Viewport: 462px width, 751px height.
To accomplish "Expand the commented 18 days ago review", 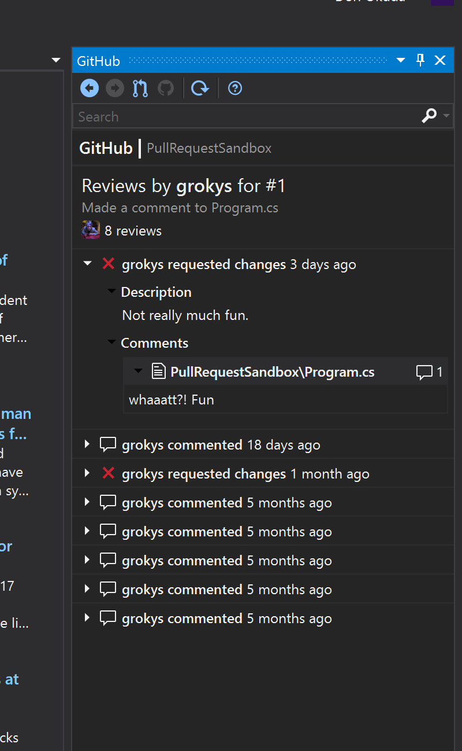I will click(x=87, y=444).
